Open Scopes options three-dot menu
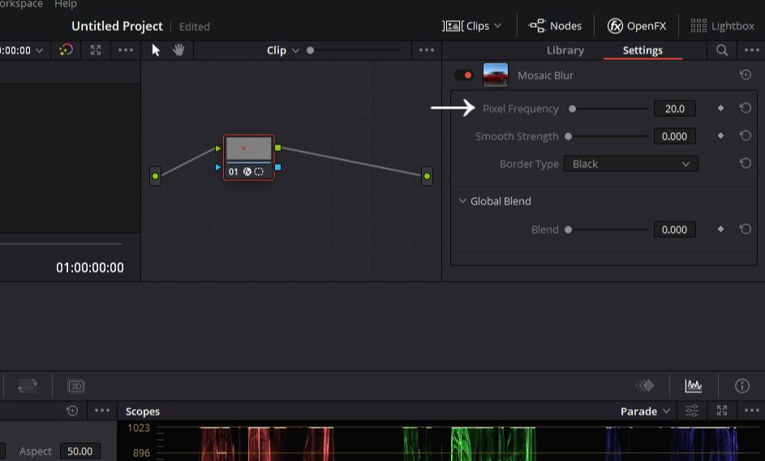Image resolution: width=765 pixels, height=461 pixels. pos(751,411)
